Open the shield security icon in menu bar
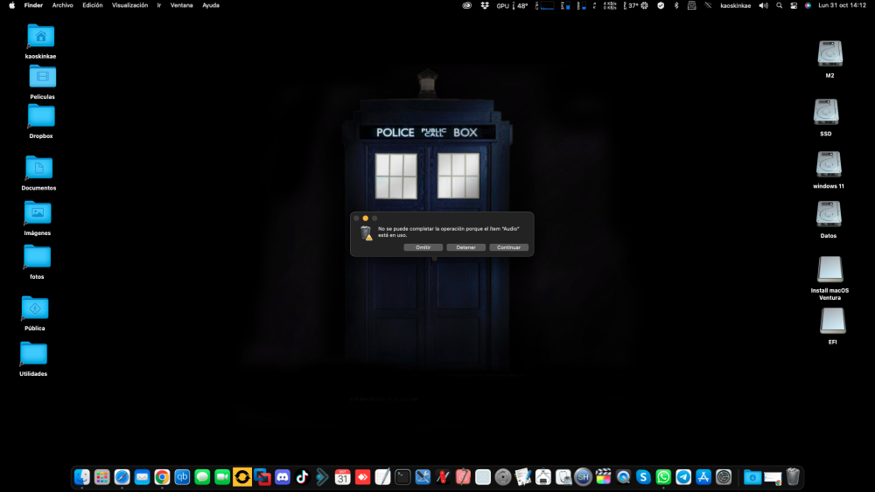The height and width of the screenshot is (492, 875). (661, 5)
